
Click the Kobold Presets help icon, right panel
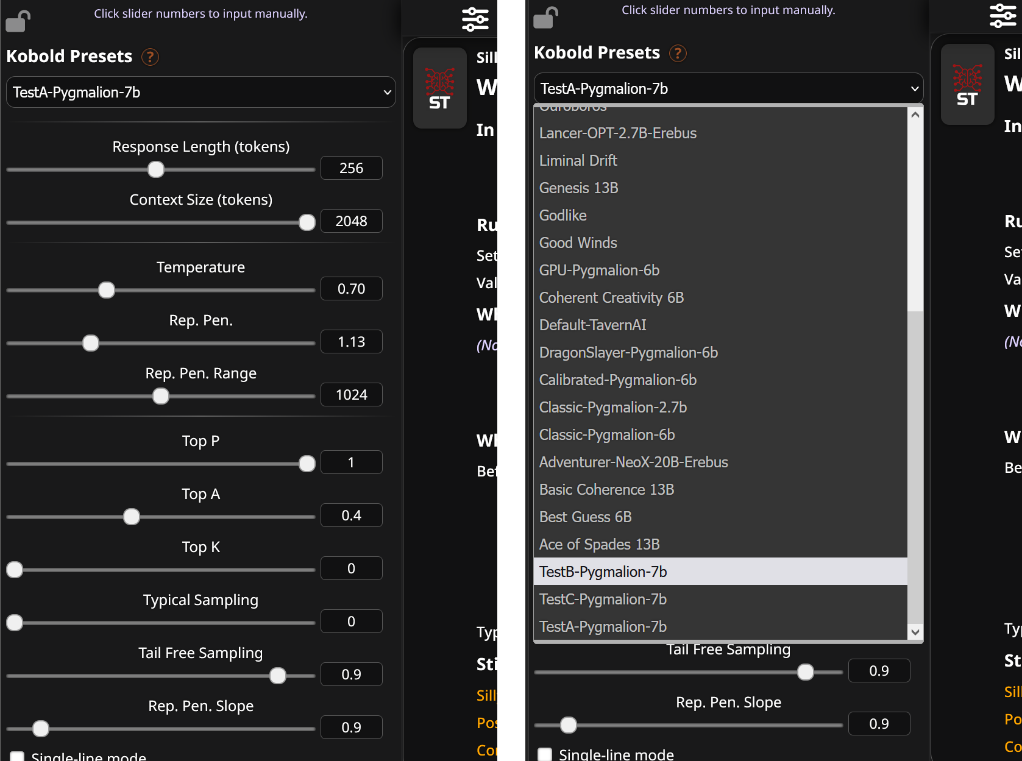[678, 53]
